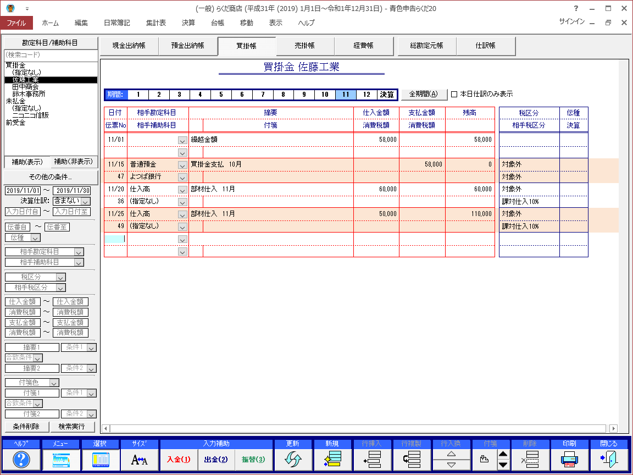Image resolution: width=633 pixels, height=475 pixels.
Task: Open the dropdown arrow beside よつば銀行
Action: click(182, 178)
